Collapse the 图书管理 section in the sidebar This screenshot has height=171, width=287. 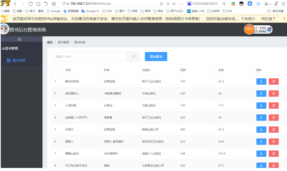click(37, 48)
